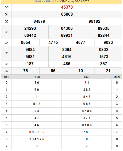This screenshot has width=123, height=151.
Task: Open the XSMB thứ 6 link
Action: [50, 2]
